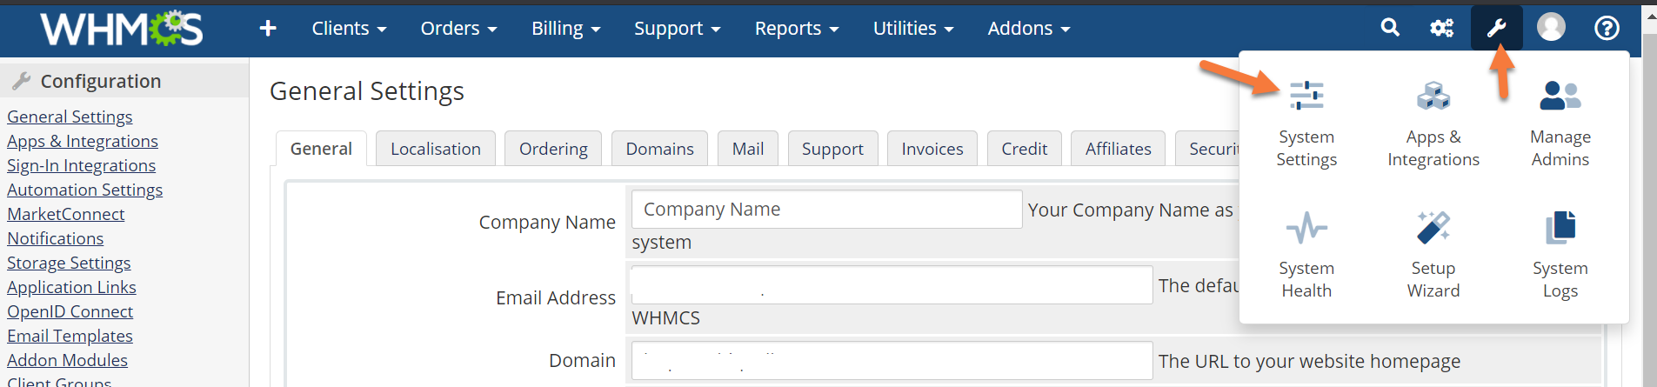Expand the Billing dropdown menu

click(x=565, y=29)
